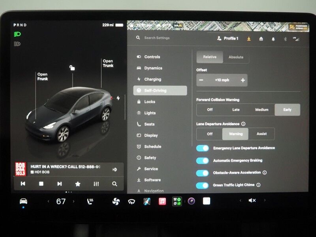Toggle Automatic Emergency Braking switch
Viewport: 316px width, 237px height.
pos(203,161)
